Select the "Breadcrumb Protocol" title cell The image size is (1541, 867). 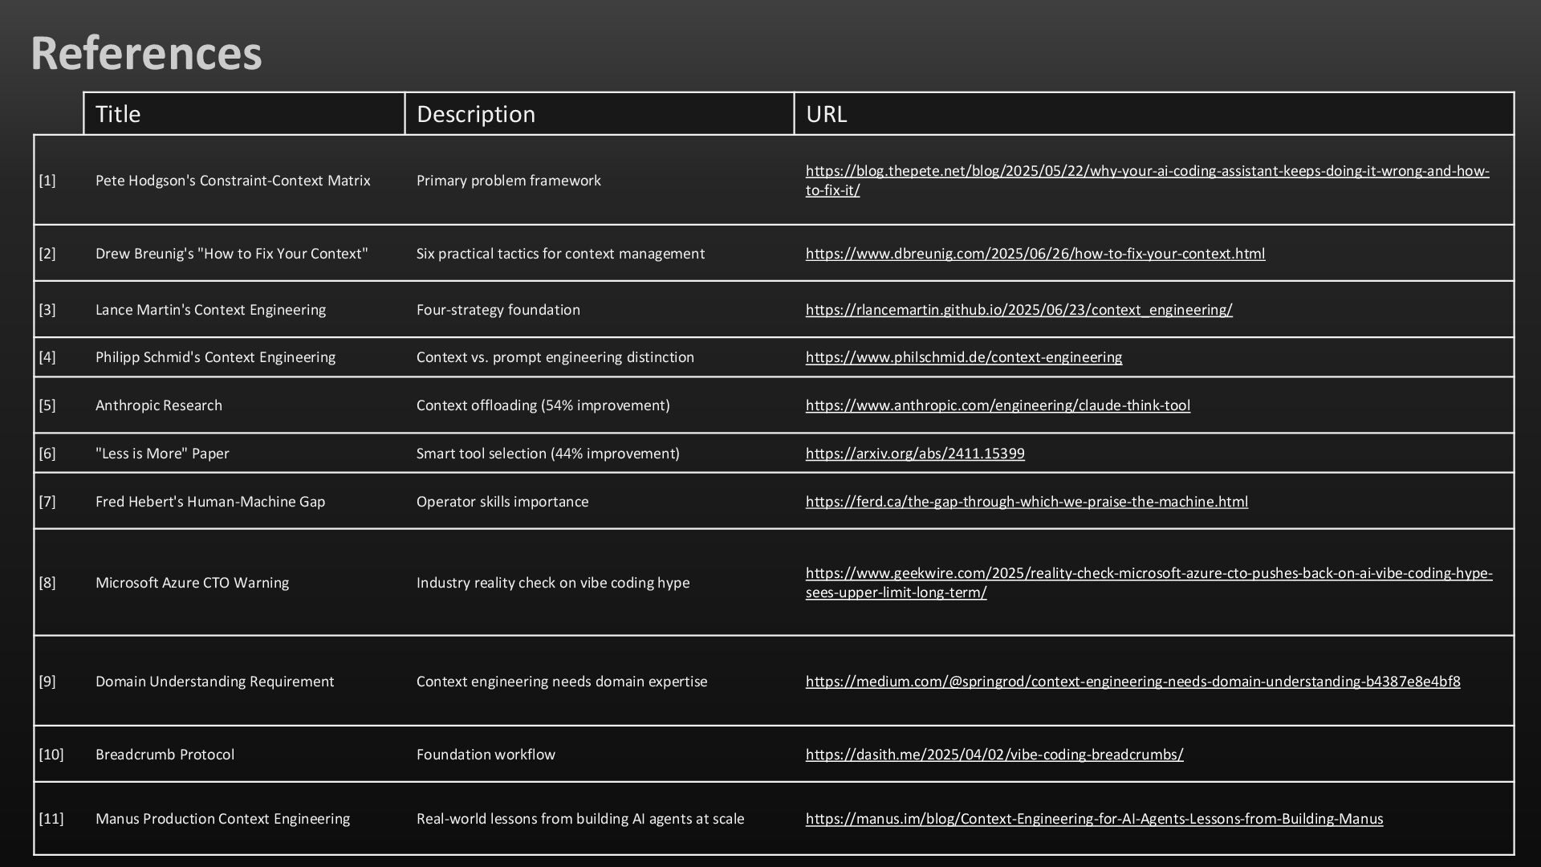pyautogui.click(x=165, y=755)
